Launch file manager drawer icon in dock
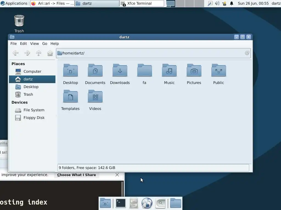 [x=134, y=203]
